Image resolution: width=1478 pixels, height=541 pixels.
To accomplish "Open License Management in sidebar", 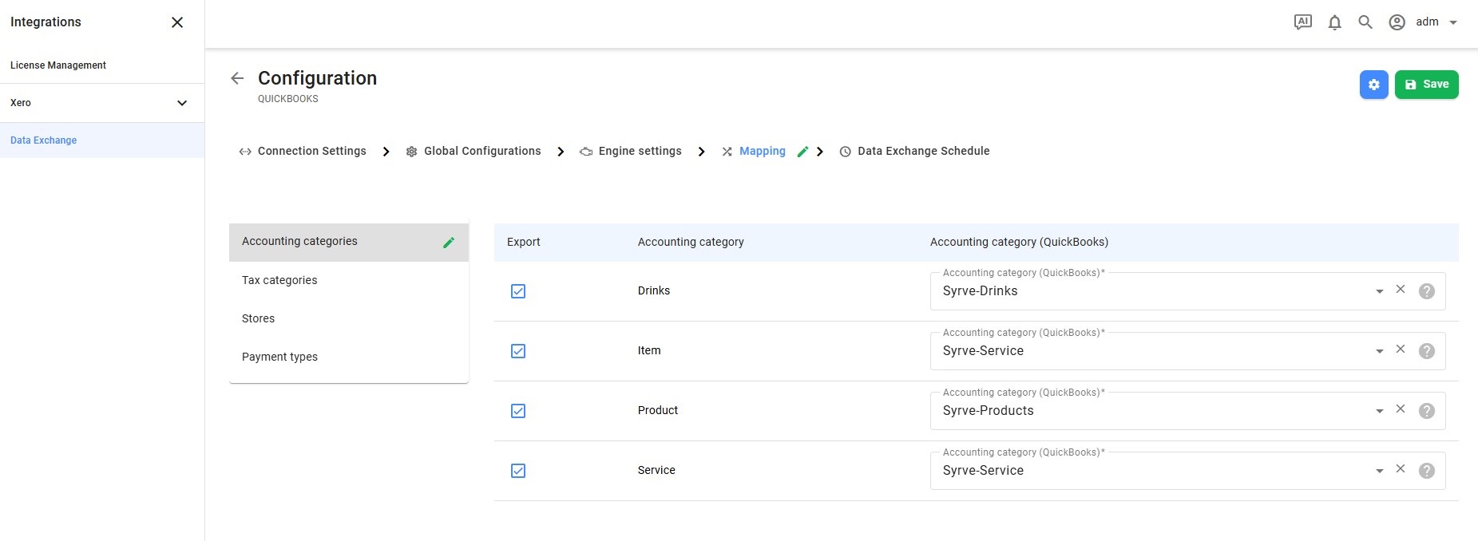I will (58, 65).
